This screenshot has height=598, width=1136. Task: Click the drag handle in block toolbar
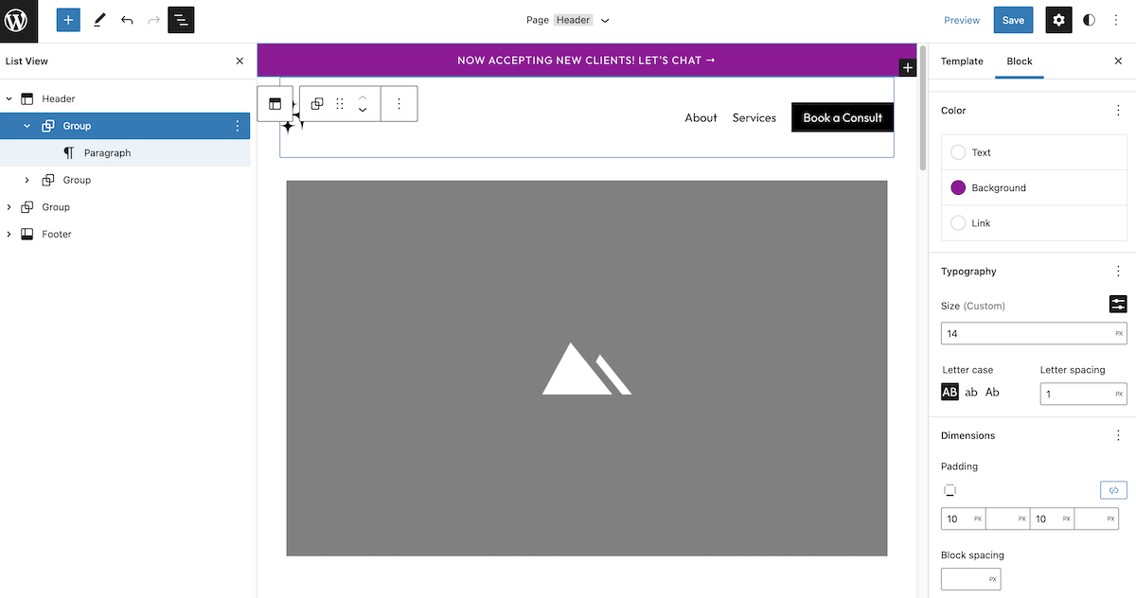coord(340,104)
